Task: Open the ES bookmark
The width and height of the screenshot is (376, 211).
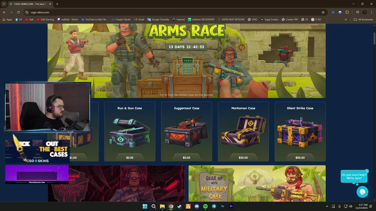Action: [x=305, y=20]
